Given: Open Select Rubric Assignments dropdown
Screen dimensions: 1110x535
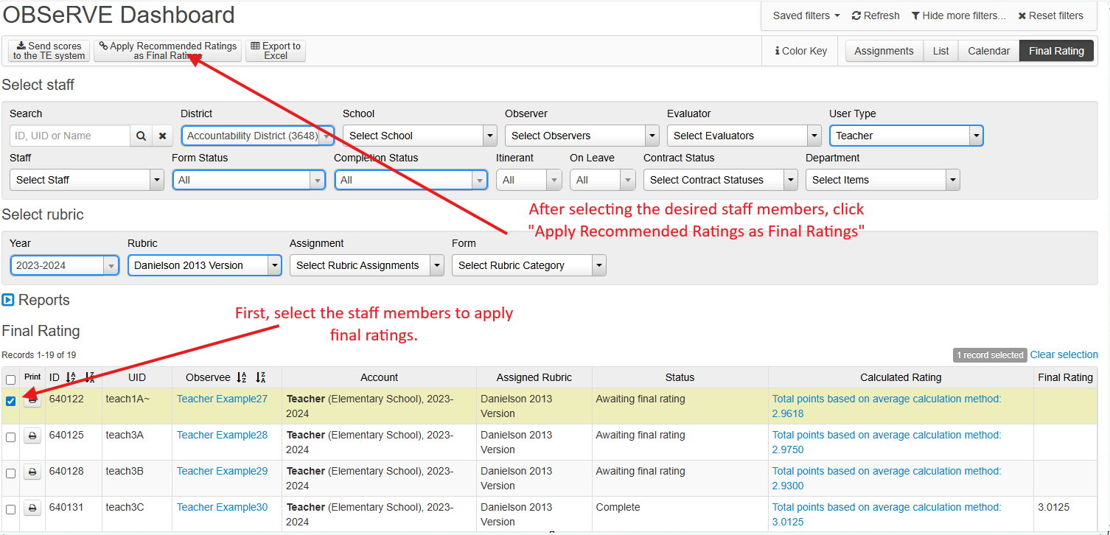Looking at the screenshot, I should point(366,265).
